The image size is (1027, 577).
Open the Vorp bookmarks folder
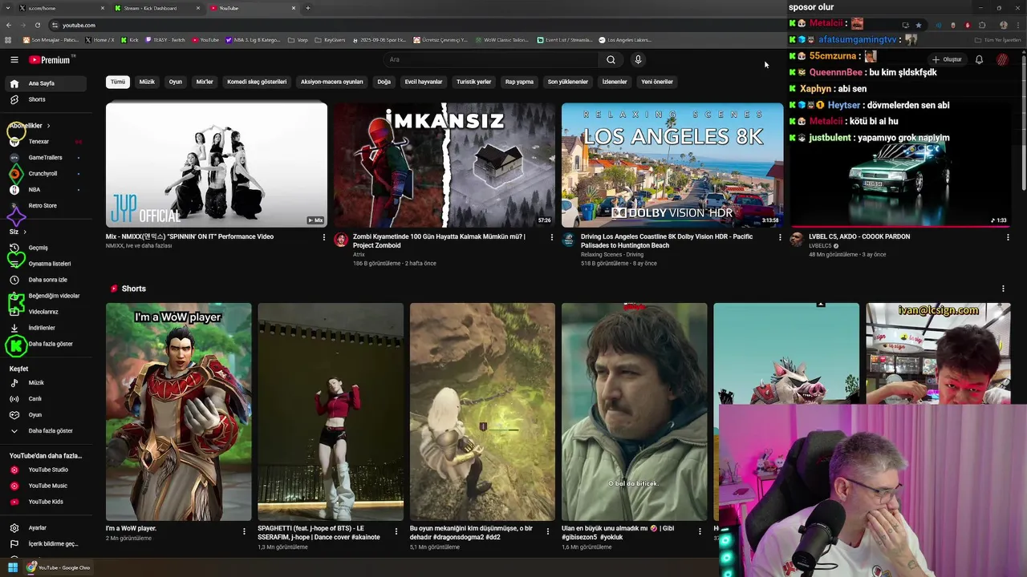297,40
